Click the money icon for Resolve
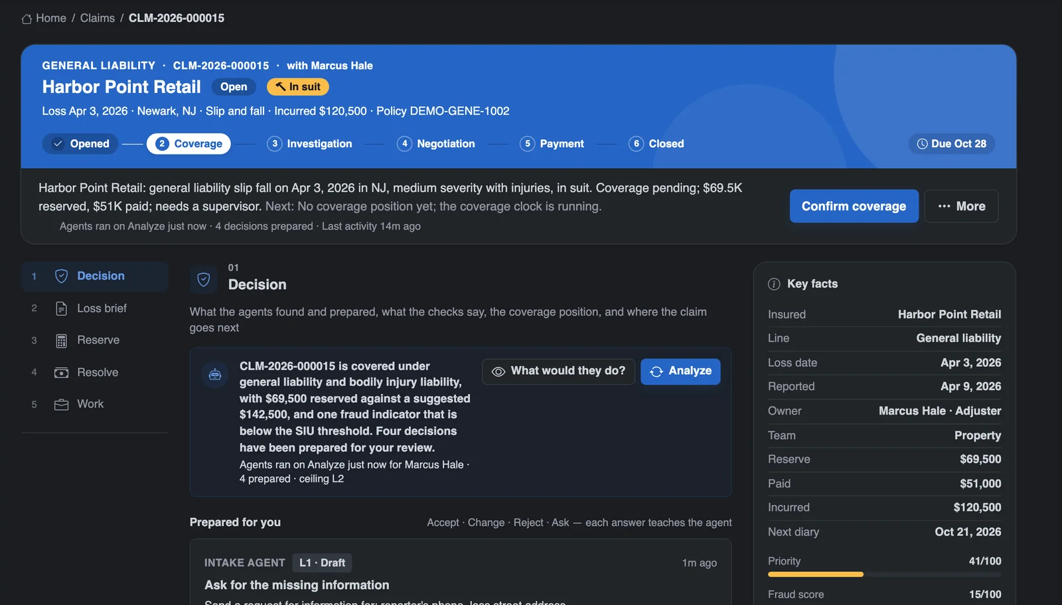The width and height of the screenshot is (1062, 605). click(61, 373)
